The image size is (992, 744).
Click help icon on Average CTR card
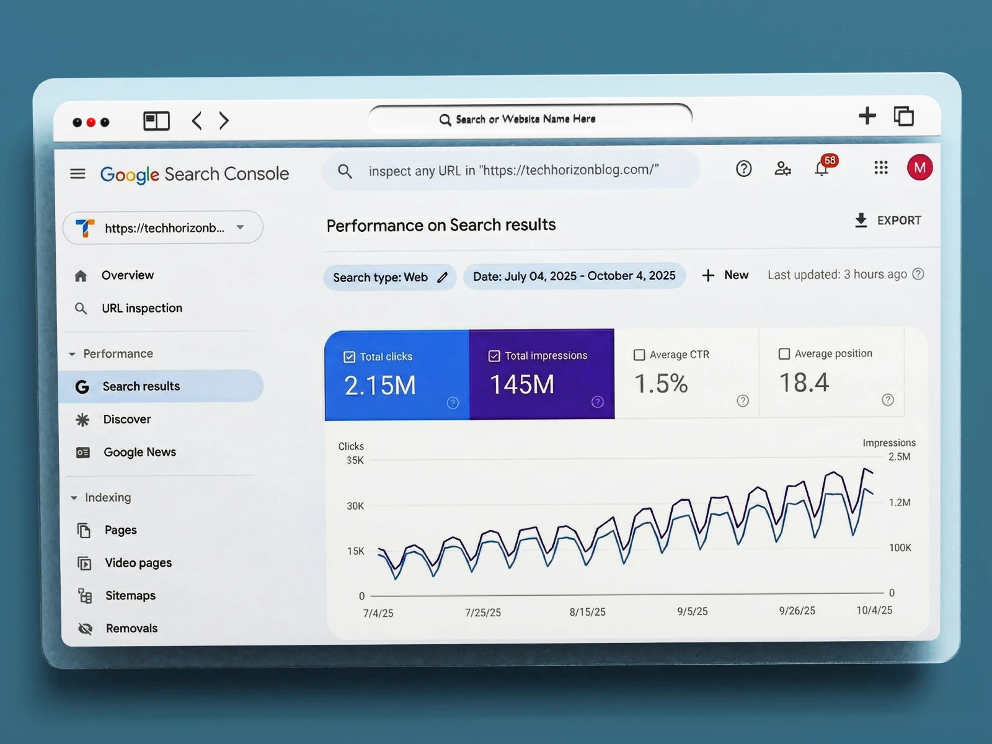(x=743, y=401)
